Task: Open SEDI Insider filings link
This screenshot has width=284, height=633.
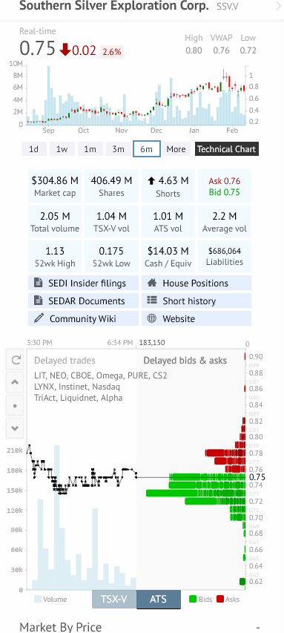Action: (83, 283)
